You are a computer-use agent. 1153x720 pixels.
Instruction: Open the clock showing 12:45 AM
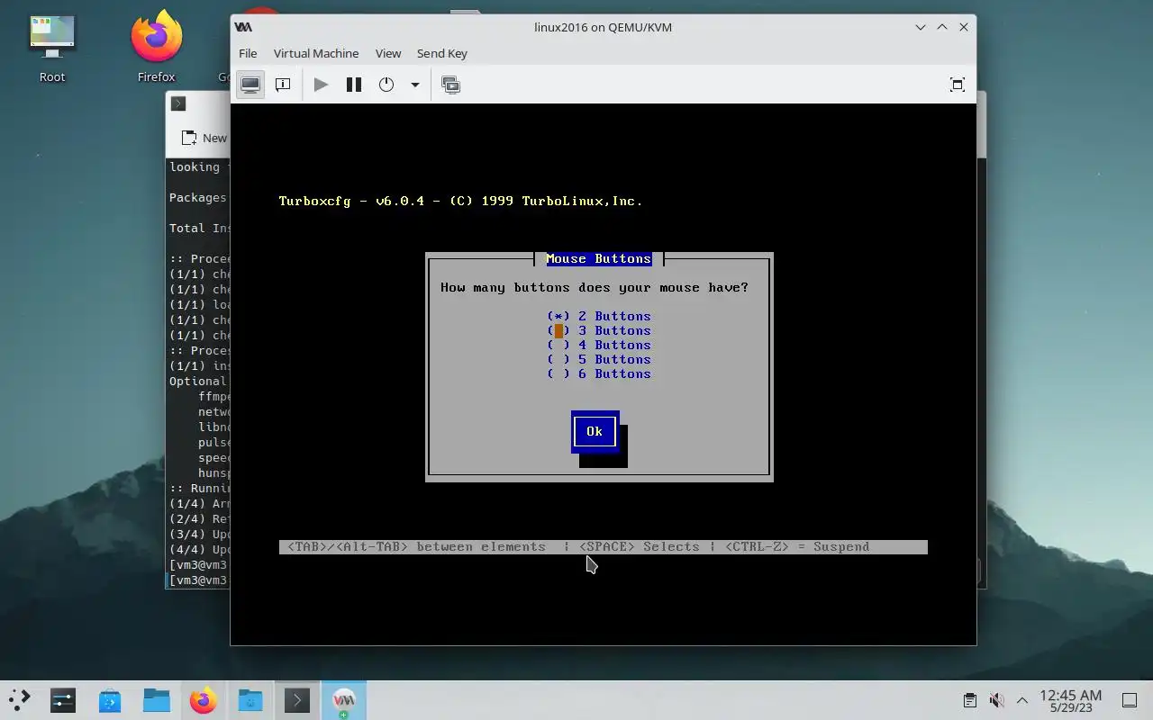[1071, 700]
